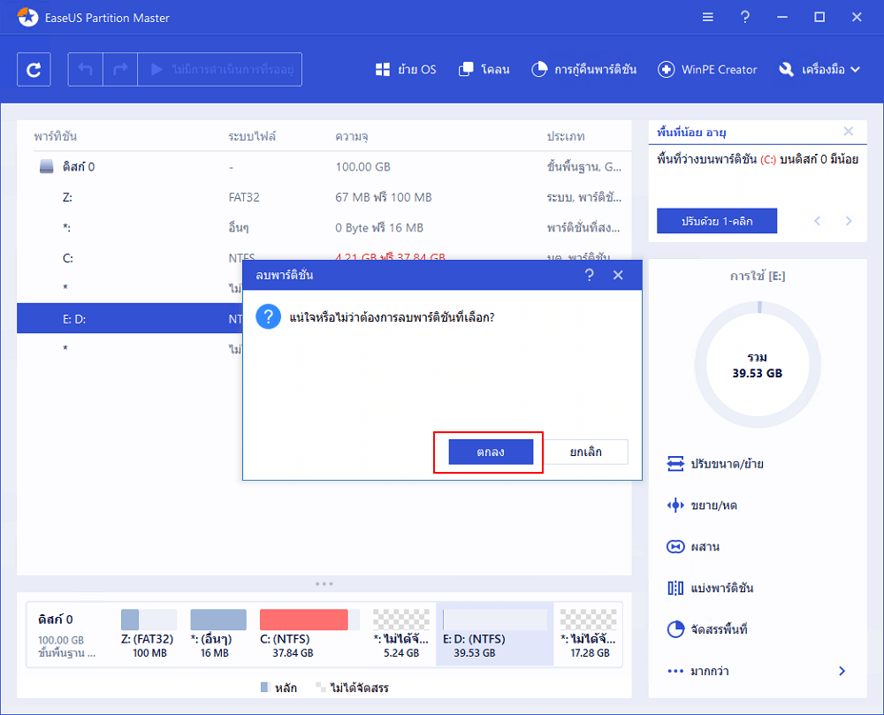Click the 0 Byte ฟรี 16 MB capacity cell

pyautogui.click(x=379, y=228)
